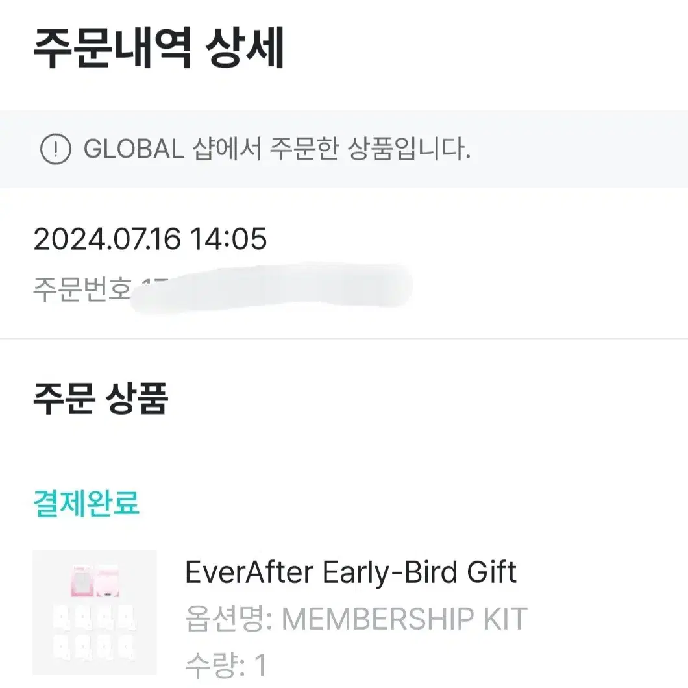688x688 pixels.
Task: Select the order time 14:05
Action: coord(228,239)
